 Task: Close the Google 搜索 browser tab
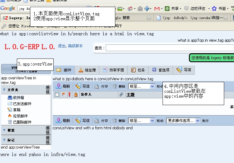pyautogui.click(x=149, y=18)
